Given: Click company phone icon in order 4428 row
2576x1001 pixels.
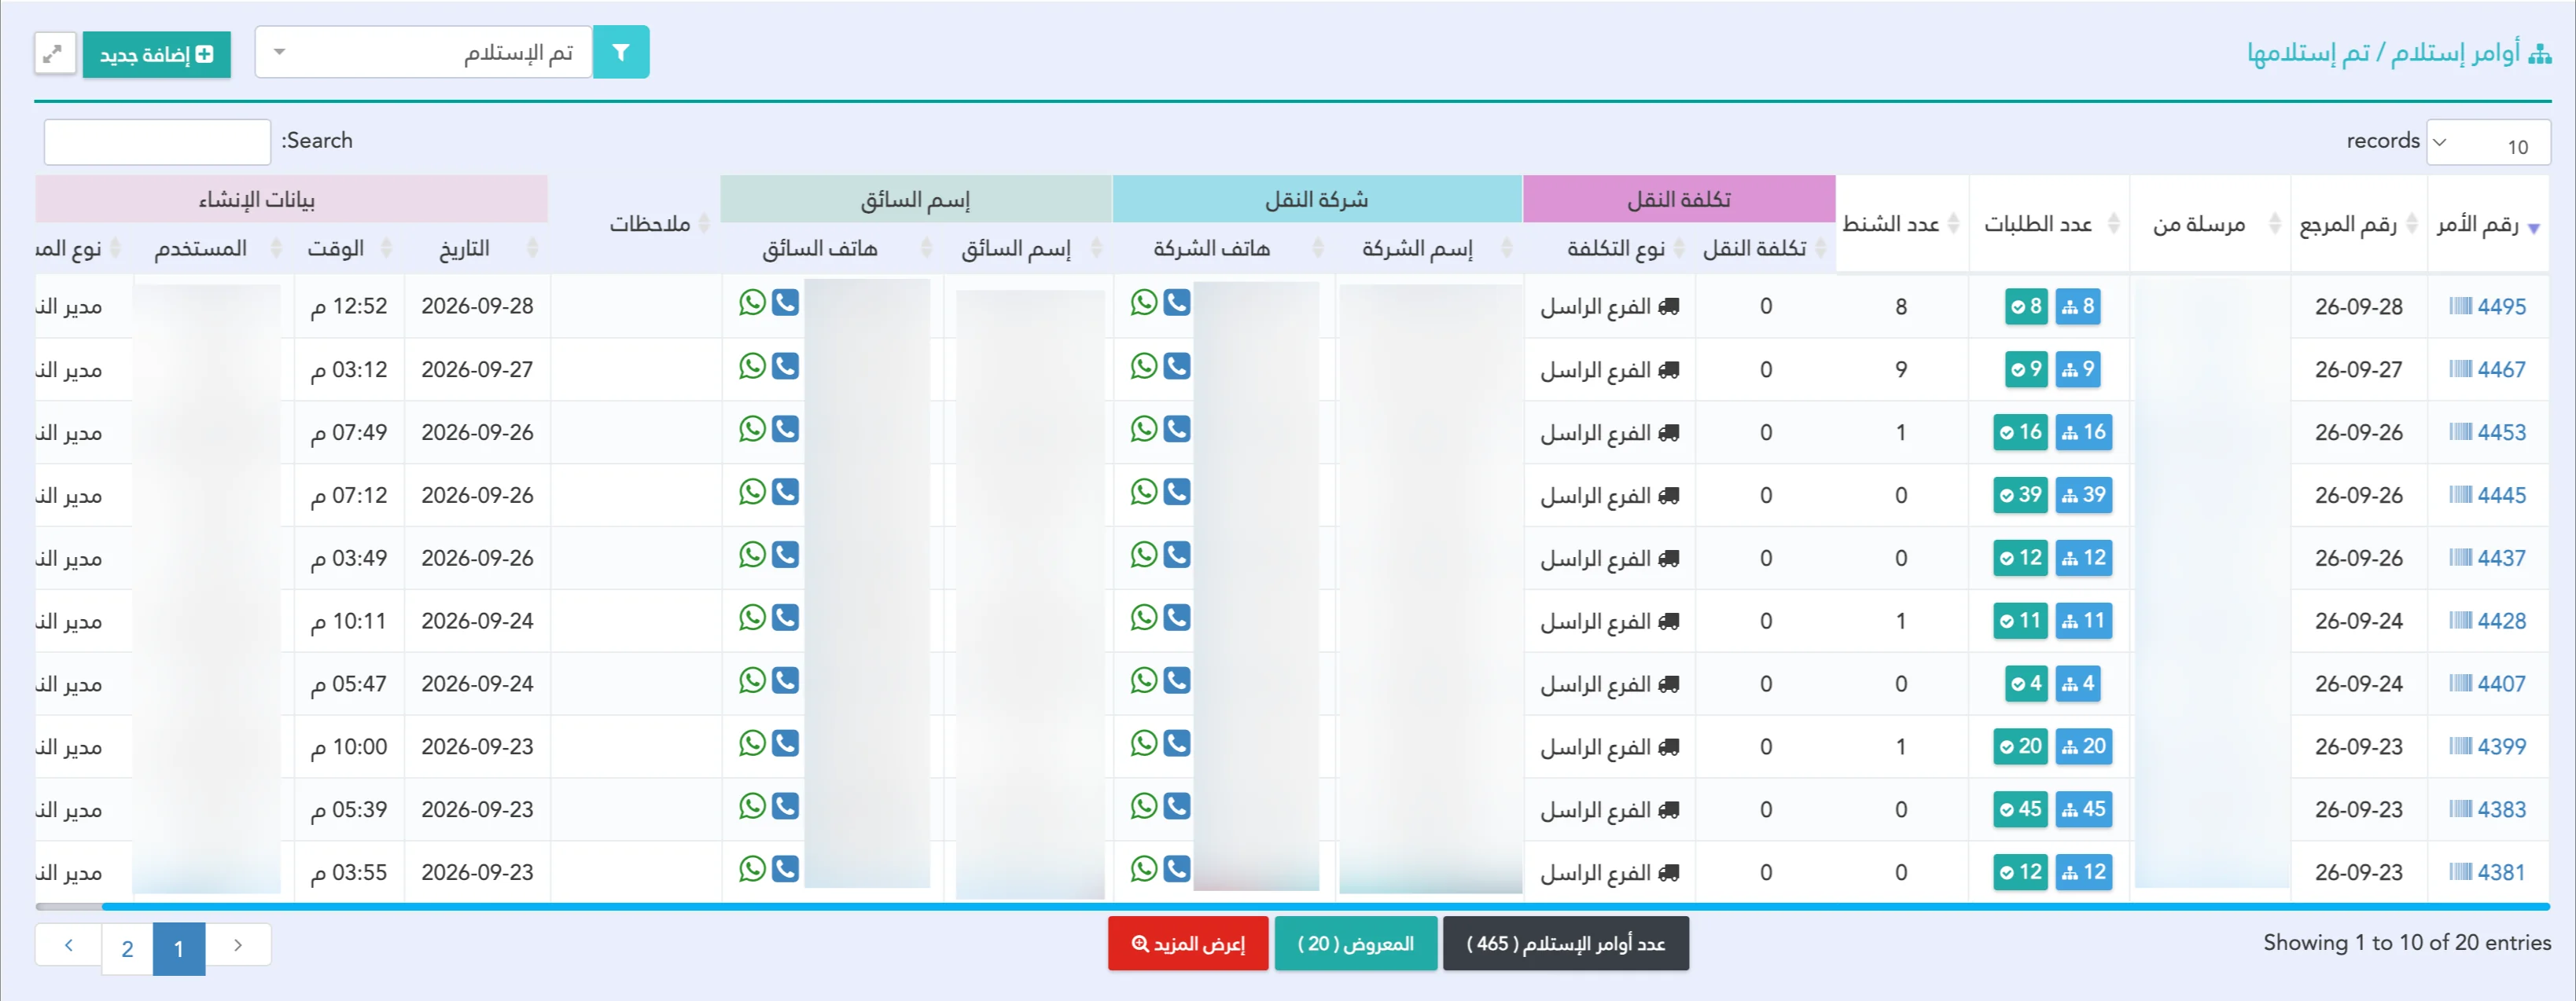Looking at the screenshot, I should click(1177, 618).
